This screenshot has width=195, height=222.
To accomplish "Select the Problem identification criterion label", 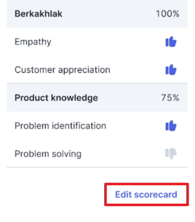I will 60,126.
